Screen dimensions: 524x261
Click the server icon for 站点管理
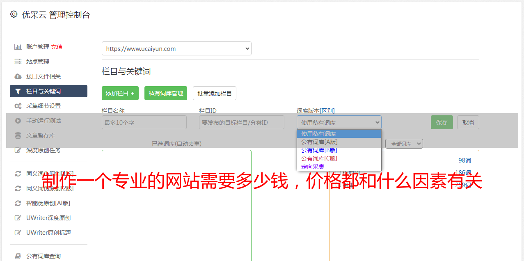click(18, 62)
